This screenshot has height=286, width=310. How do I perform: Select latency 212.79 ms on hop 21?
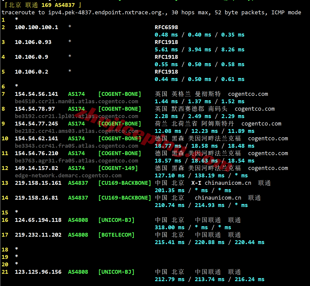coord(170,279)
